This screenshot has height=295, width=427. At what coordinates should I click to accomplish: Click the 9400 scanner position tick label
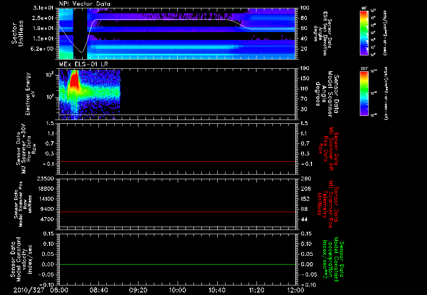pos(47,209)
